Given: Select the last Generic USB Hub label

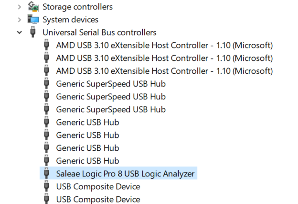Looking at the screenshot, I should coord(87,161).
